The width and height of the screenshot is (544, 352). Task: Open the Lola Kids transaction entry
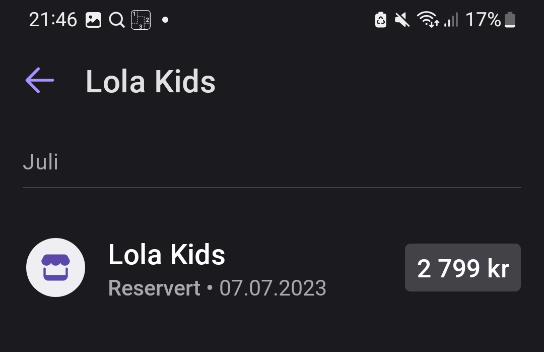(x=272, y=268)
